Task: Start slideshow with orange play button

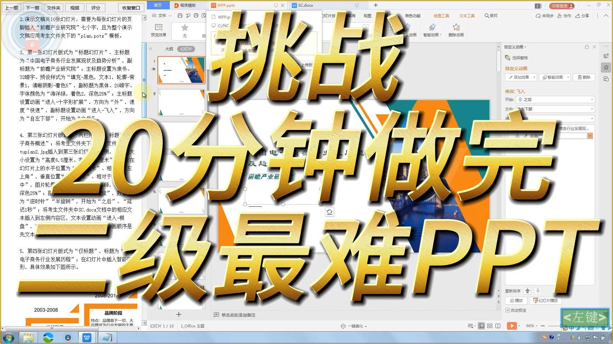Action: [x=511, y=326]
